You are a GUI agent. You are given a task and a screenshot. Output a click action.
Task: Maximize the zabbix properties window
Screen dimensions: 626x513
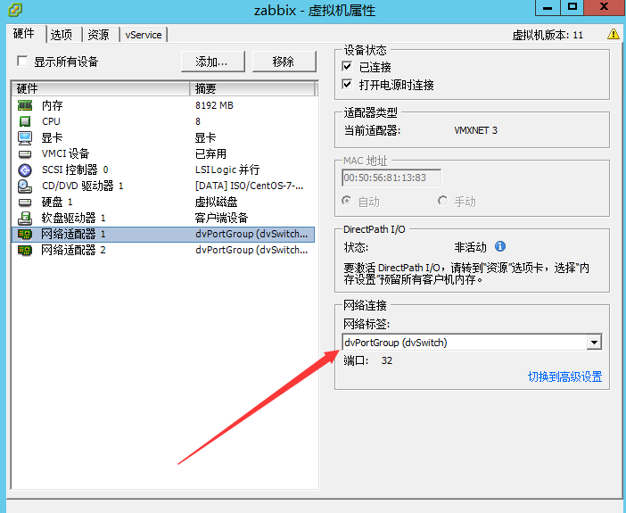click(572, 8)
